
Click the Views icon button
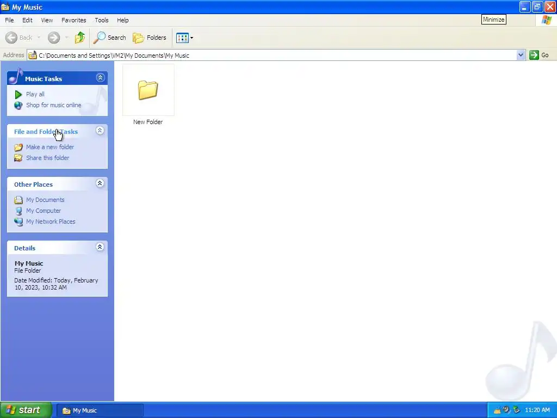click(182, 38)
